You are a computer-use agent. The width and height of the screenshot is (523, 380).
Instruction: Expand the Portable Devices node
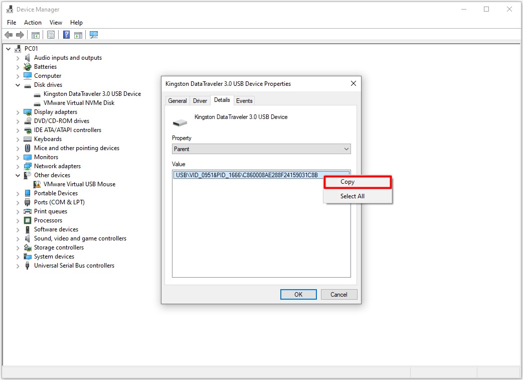18,193
